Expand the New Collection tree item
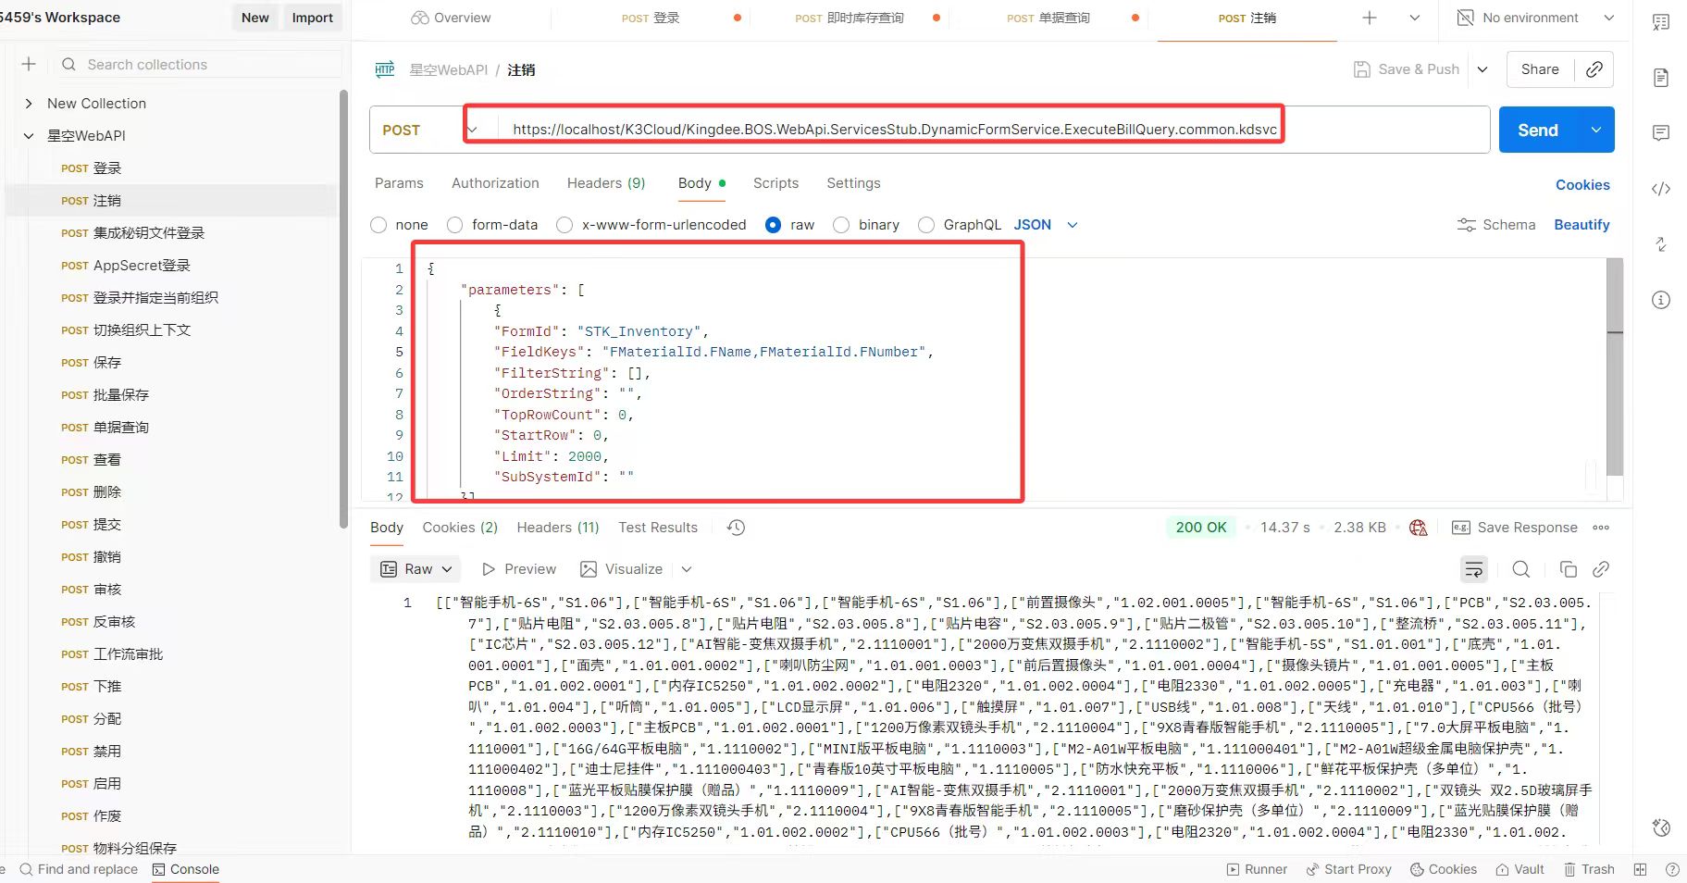Viewport: 1687px width, 883px height. coord(29,104)
